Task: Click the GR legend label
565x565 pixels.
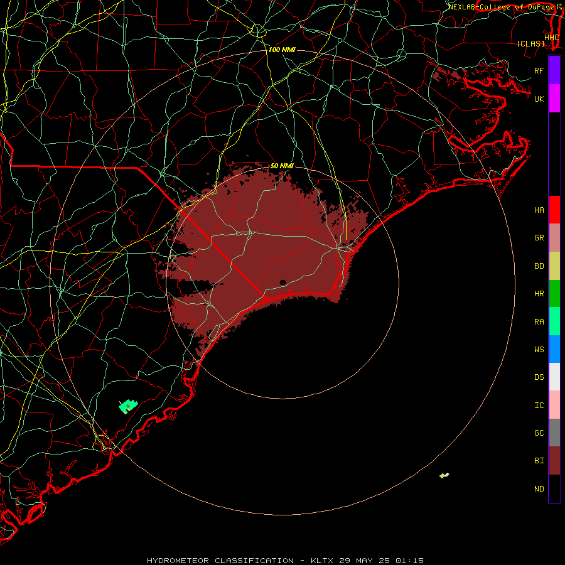Action: 539,238
